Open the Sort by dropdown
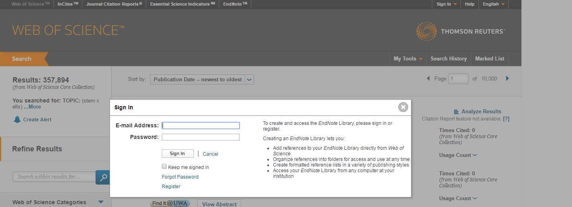 tap(202, 79)
